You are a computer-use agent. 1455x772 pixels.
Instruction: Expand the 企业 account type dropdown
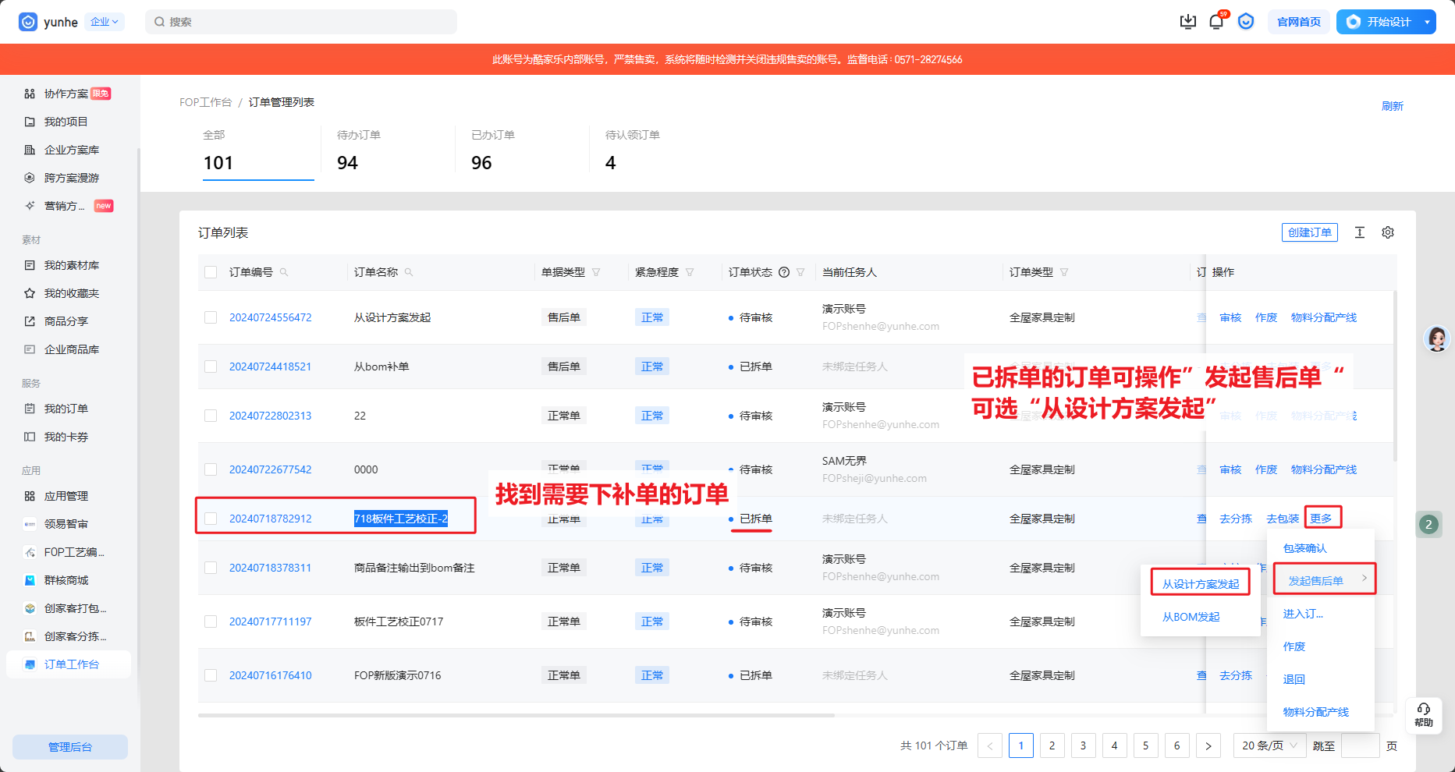[104, 22]
